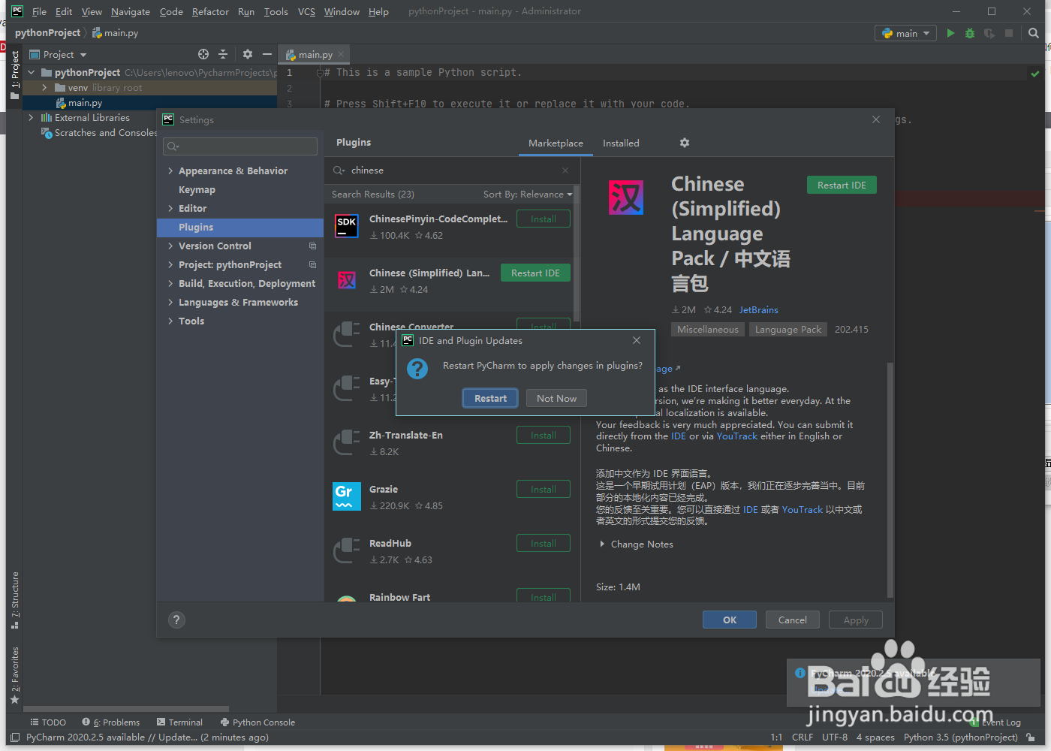Start debugging with the bug icon
This screenshot has width=1051, height=751.
click(x=970, y=33)
